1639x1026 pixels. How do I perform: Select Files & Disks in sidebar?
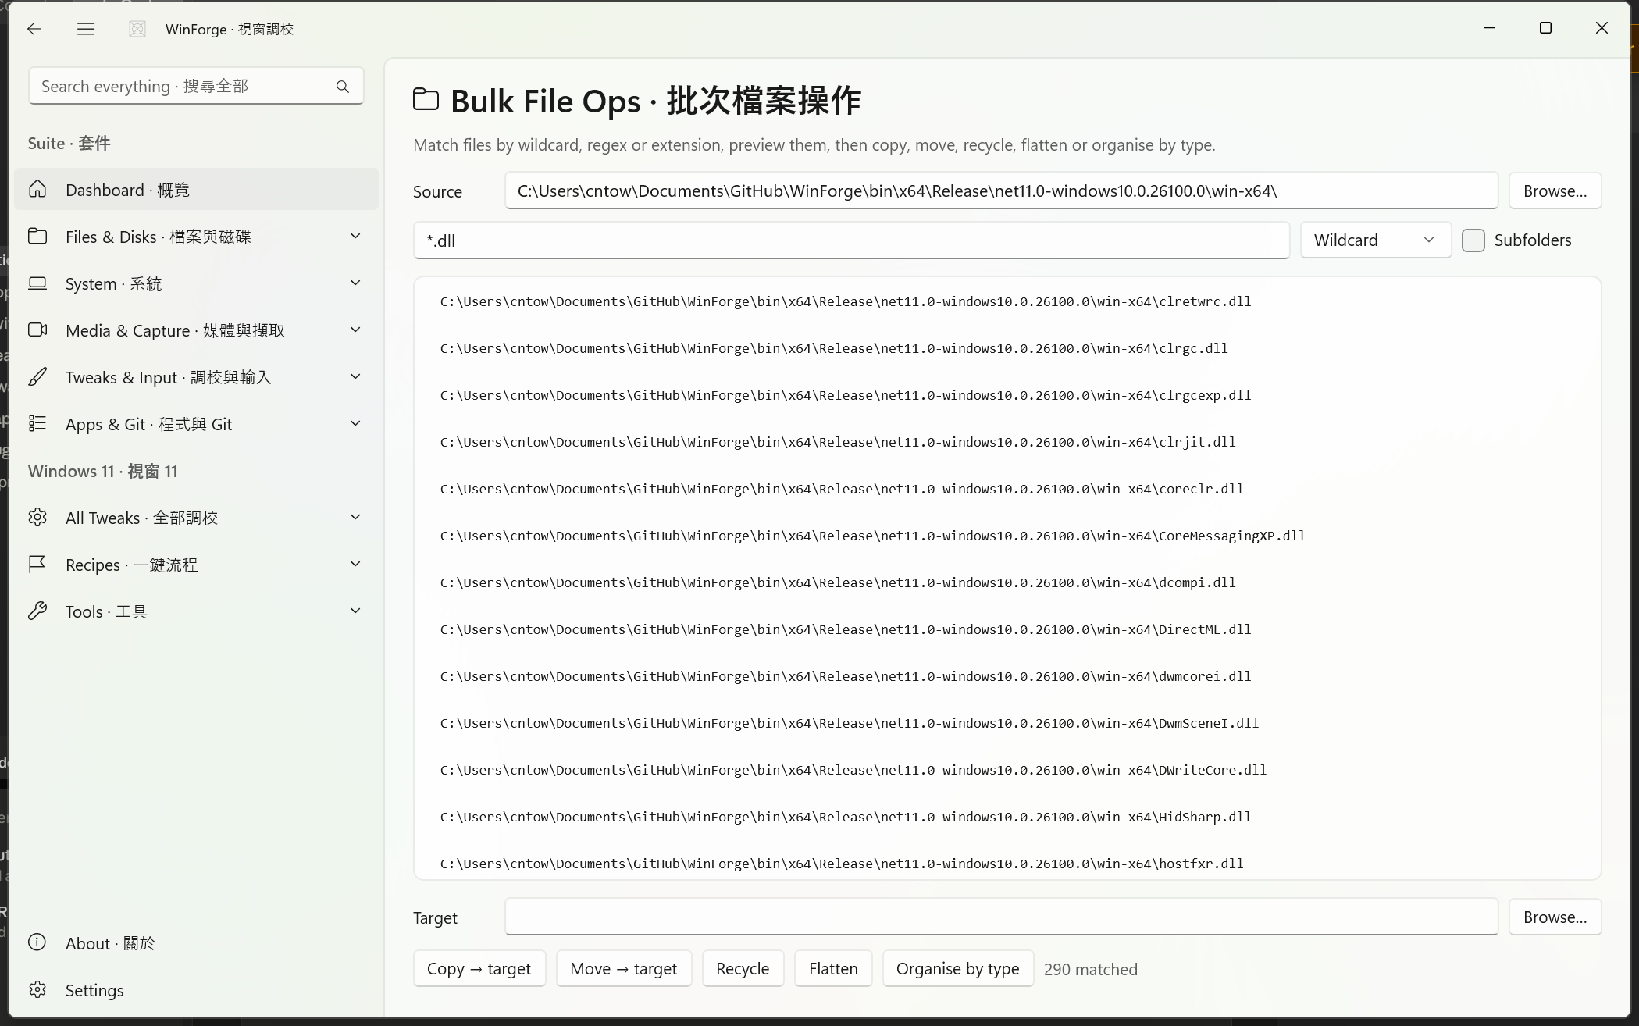point(196,236)
